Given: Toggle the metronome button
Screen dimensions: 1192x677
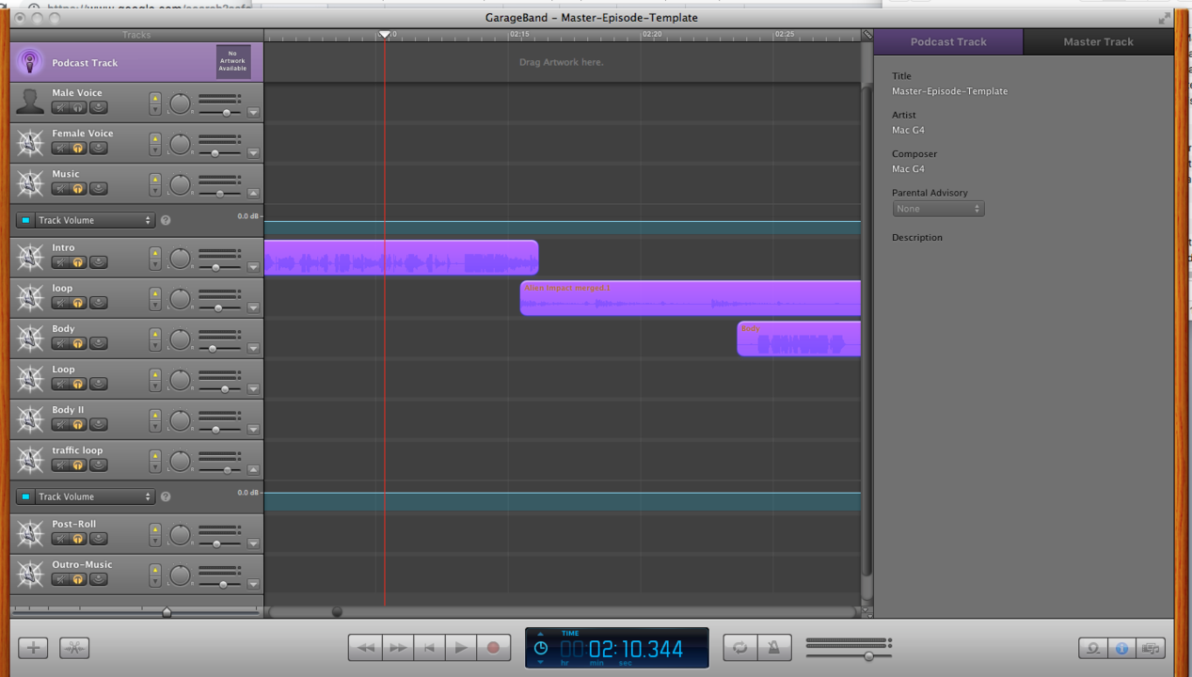Looking at the screenshot, I should (774, 647).
